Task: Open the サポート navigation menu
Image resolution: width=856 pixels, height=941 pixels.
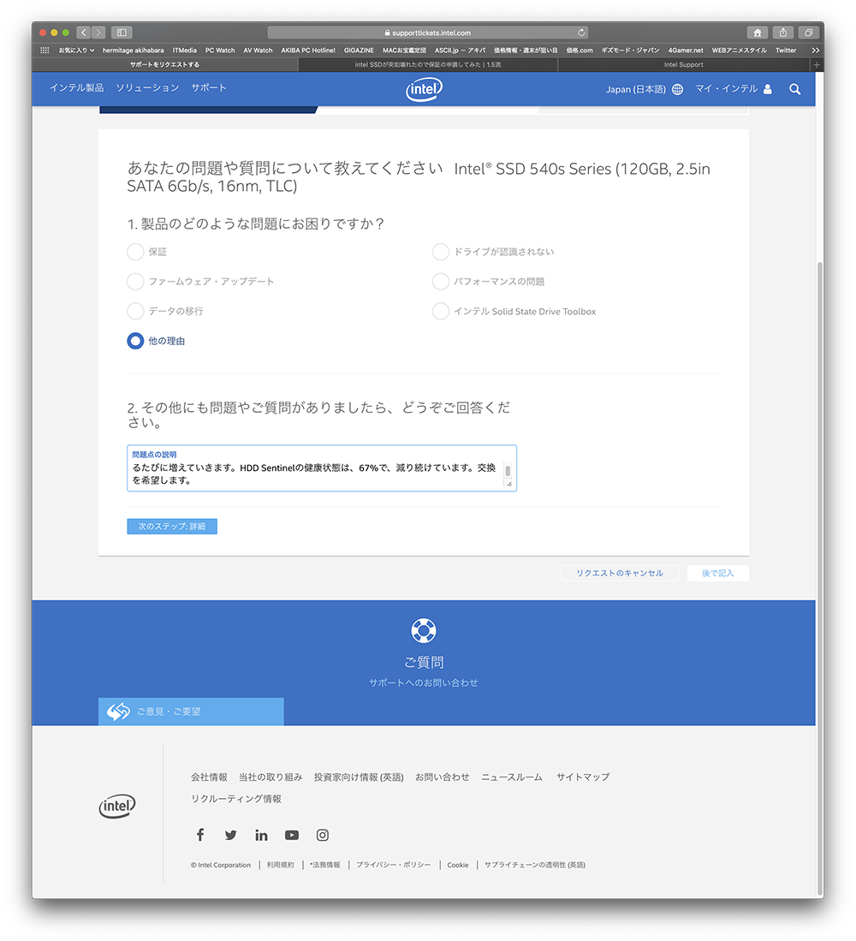Action: pyautogui.click(x=209, y=87)
